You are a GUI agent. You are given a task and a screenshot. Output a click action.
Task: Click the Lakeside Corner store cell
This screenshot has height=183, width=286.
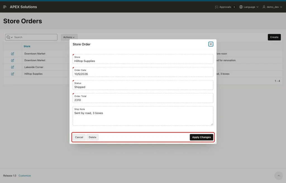(x=34, y=67)
